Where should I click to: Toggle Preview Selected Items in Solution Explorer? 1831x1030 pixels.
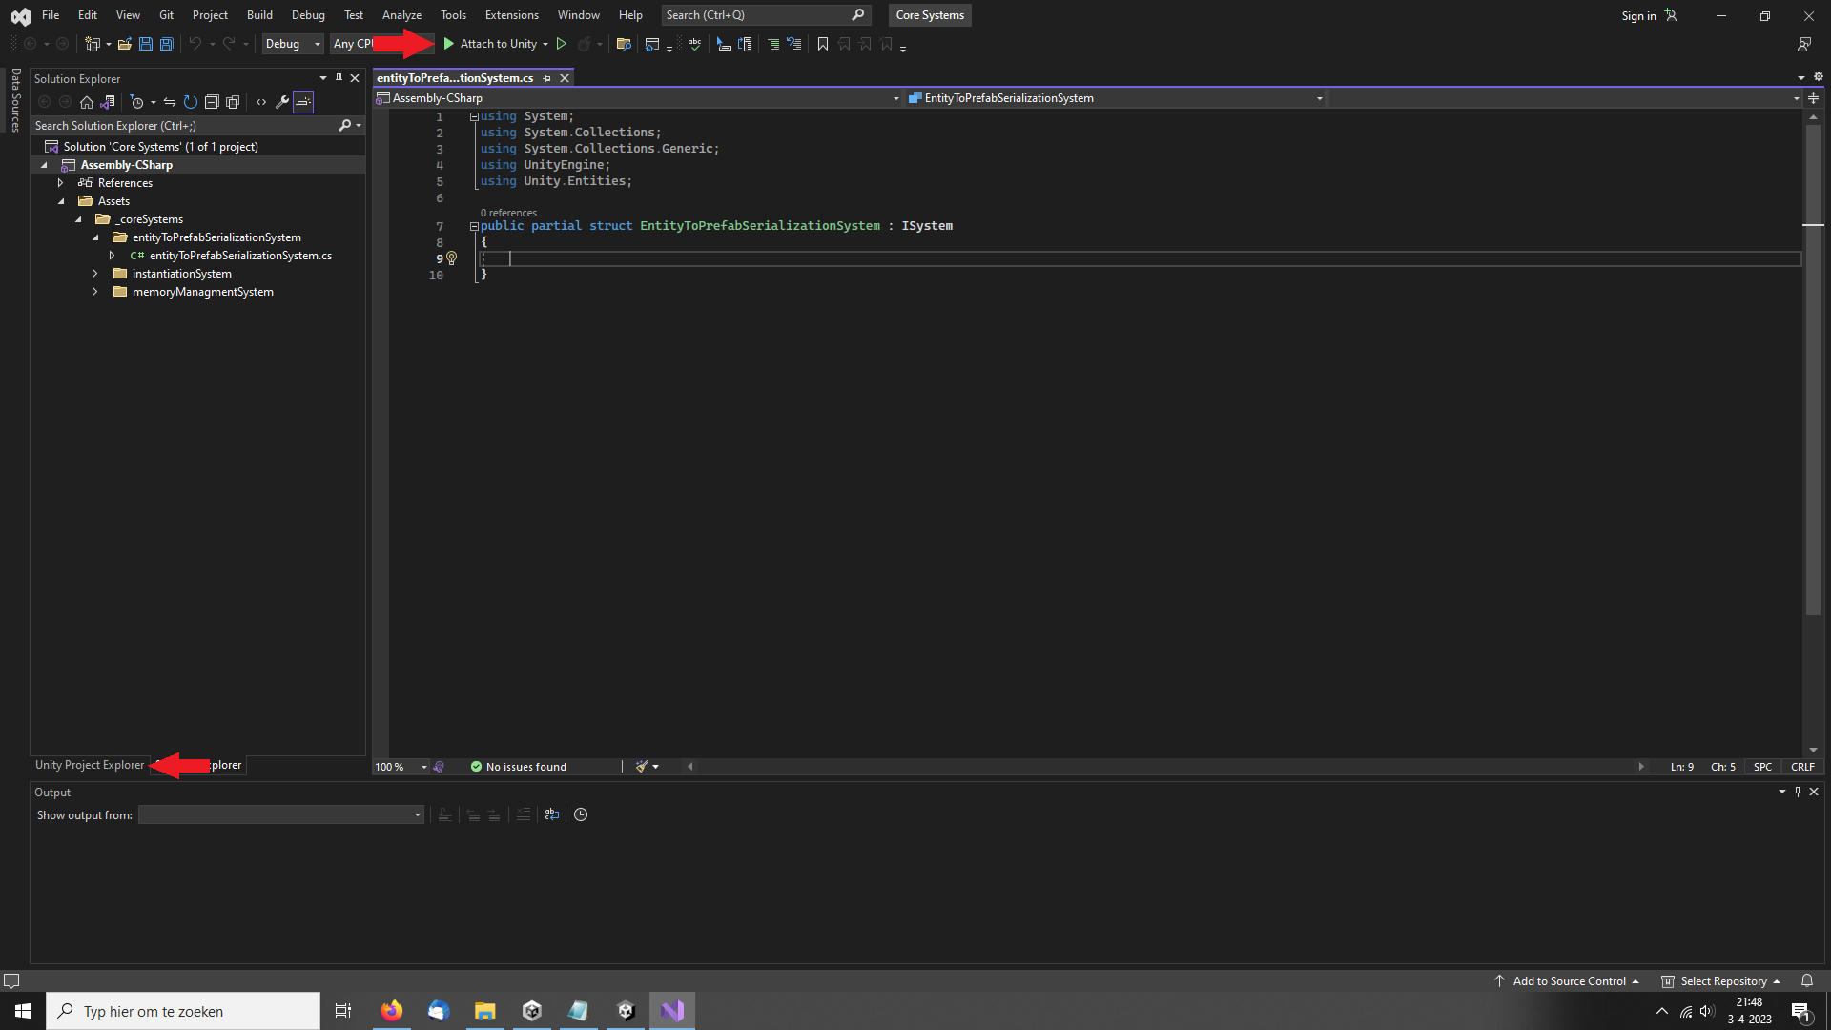point(303,102)
